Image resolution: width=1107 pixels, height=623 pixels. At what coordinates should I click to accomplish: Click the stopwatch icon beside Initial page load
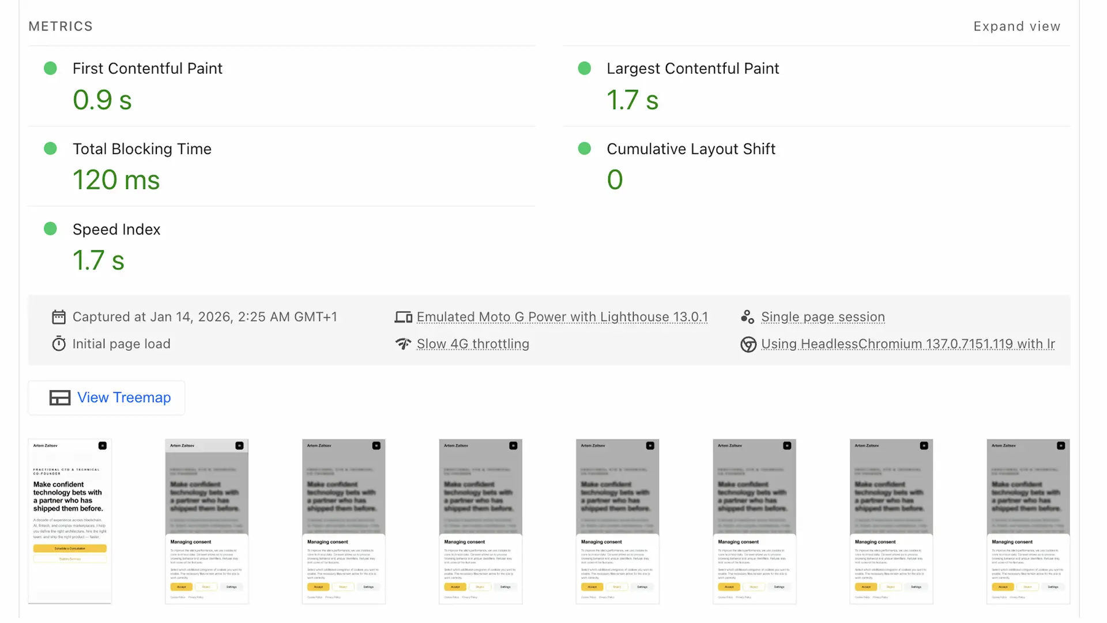(58, 343)
